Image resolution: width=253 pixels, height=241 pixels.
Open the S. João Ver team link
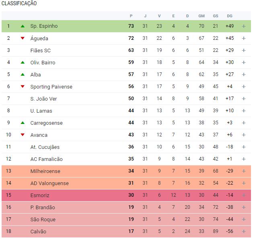click(43, 99)
